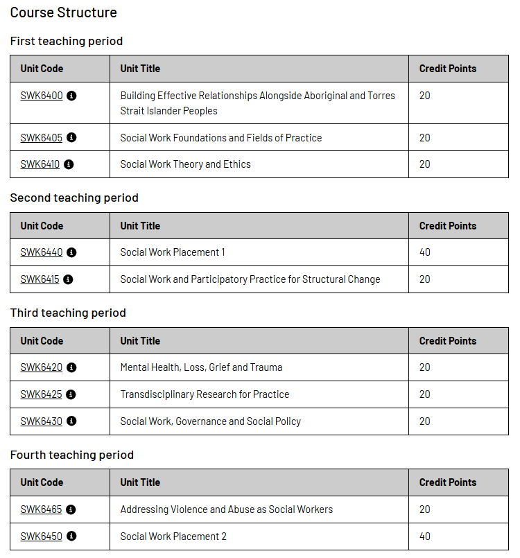The image size is (520, 558).
Task: Go to the SWK6440 unit page
Action: pos(42,252)
